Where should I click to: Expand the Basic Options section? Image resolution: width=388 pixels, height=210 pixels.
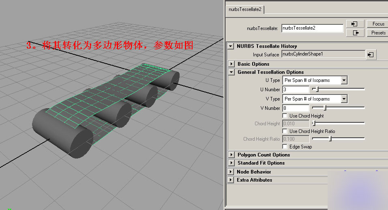point(231,64)
